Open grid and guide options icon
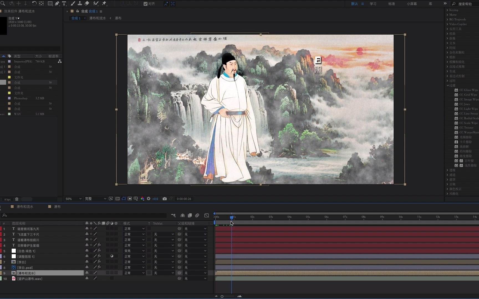Image resolution: width=479 pixels, height=299 pixels. pos(136,199)
